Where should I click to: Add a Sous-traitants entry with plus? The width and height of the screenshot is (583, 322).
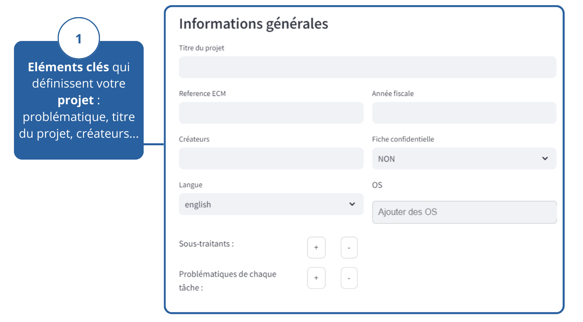[316, 248]
